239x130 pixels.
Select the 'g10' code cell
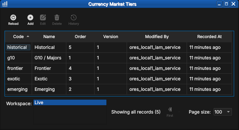pyautogui.click(x=18, y=58)
